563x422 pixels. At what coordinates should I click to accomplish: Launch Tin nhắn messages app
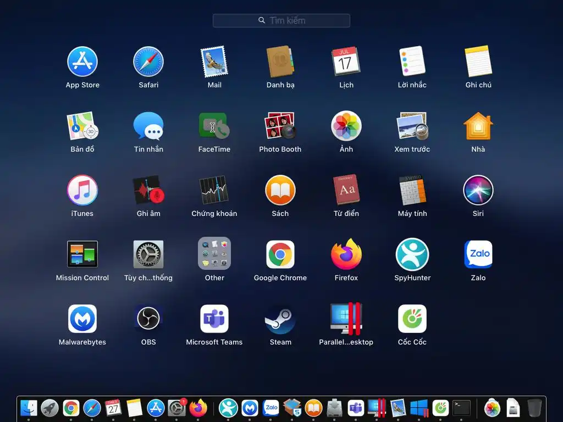point(148,126)
